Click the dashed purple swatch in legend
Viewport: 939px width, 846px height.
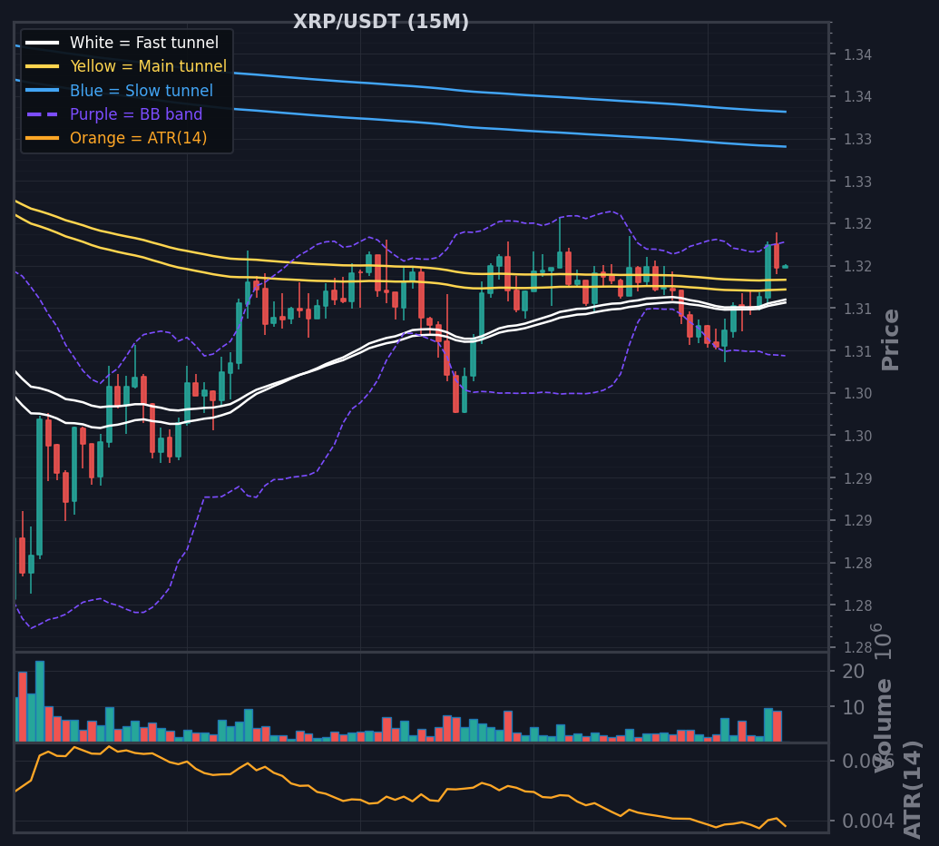pos(42,114)
